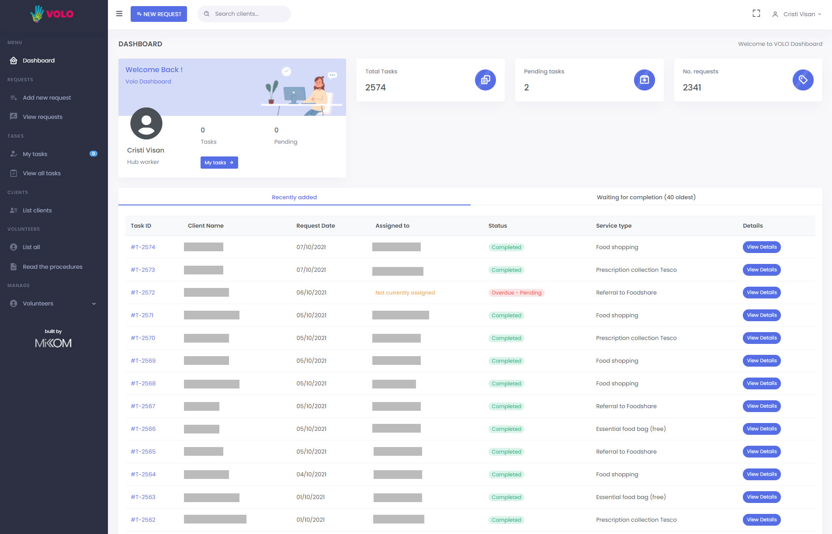Open Add new request in sidebar
Screen dimensions: 832x534
(47, 98)
